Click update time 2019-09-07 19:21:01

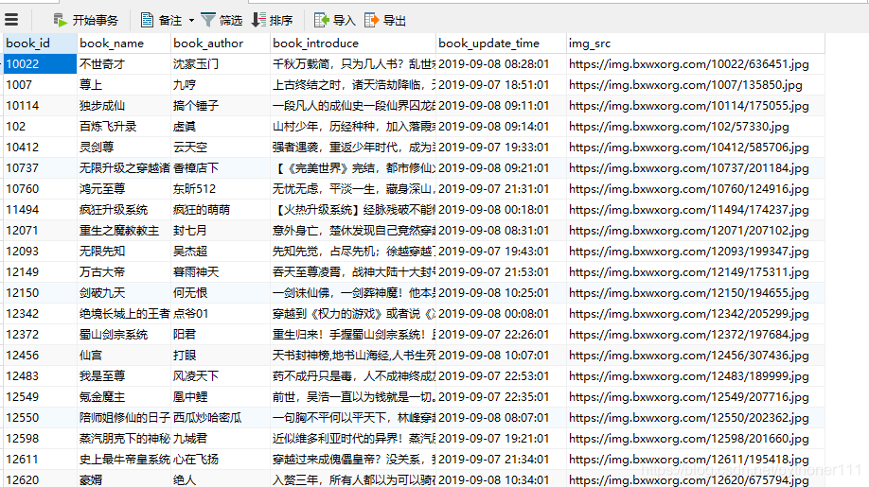tap(494, 439)
